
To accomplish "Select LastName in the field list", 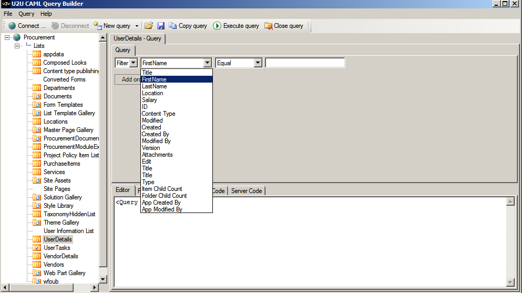I will 177,86.
